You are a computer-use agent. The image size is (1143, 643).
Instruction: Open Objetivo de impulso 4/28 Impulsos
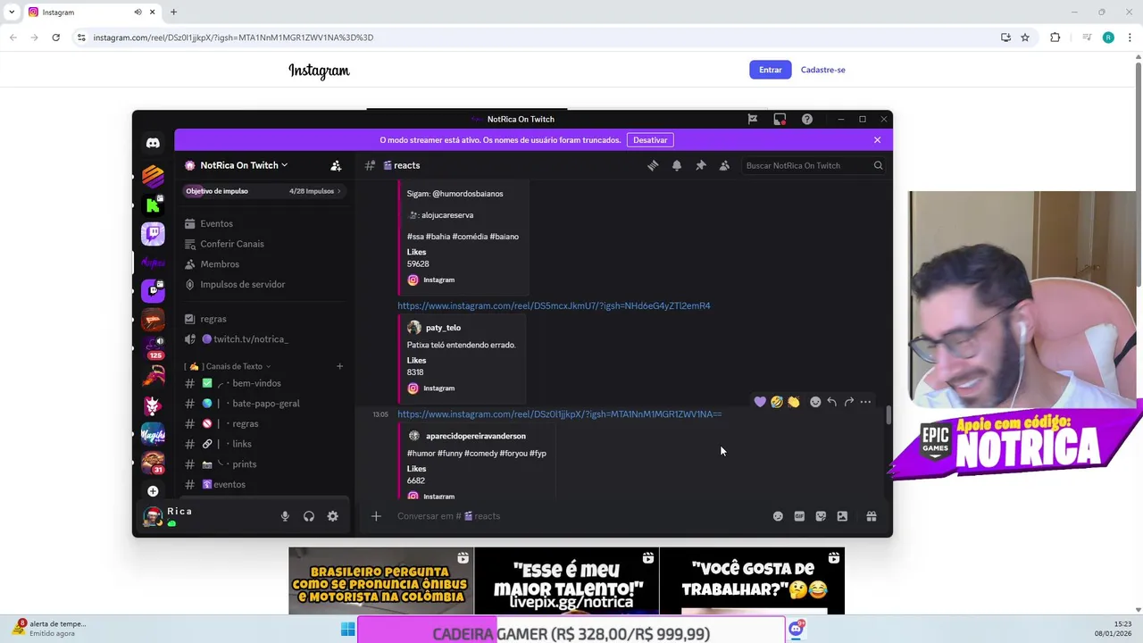tap(263, 191)
